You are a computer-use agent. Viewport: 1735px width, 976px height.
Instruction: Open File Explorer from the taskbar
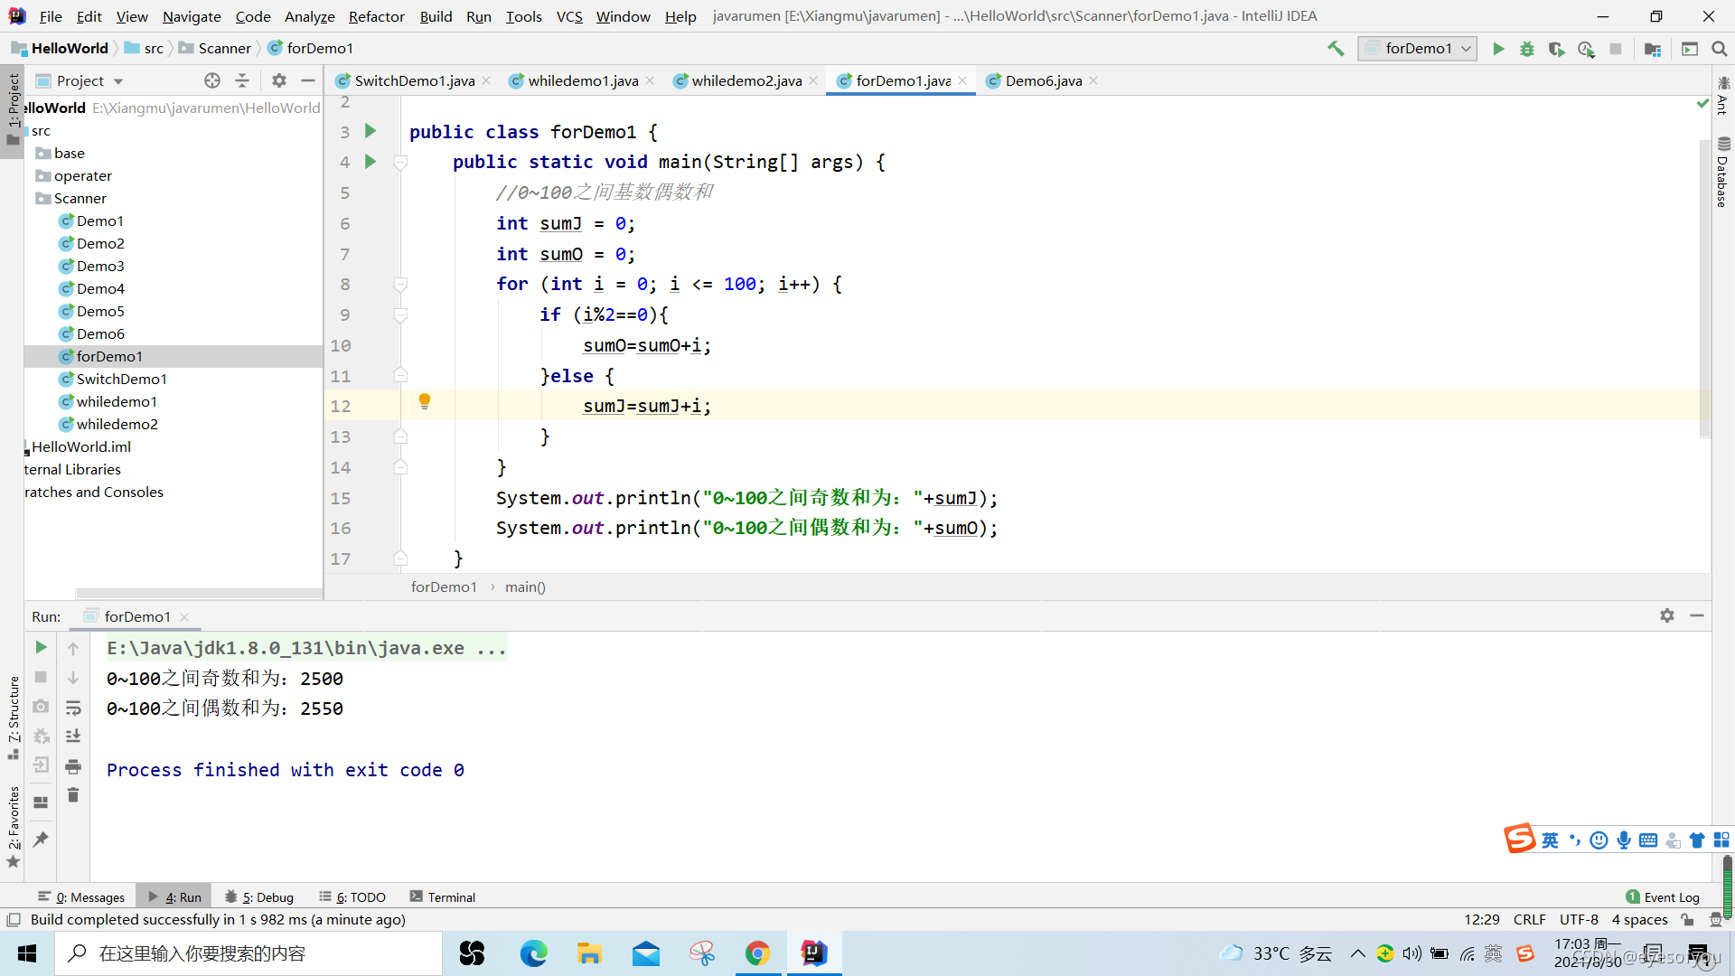[589, 953]
